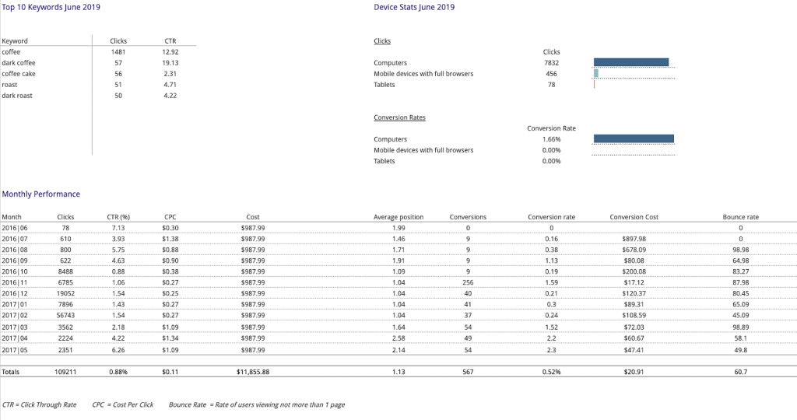
Task: Click the $897.98 conversion cost
Action: tap(634, 239)
